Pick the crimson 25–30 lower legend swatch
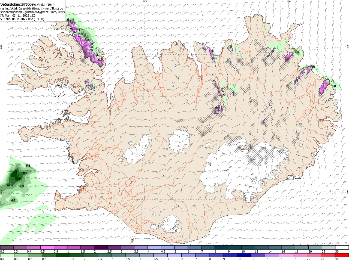This screenshot has height=261, width=349. 328,255
